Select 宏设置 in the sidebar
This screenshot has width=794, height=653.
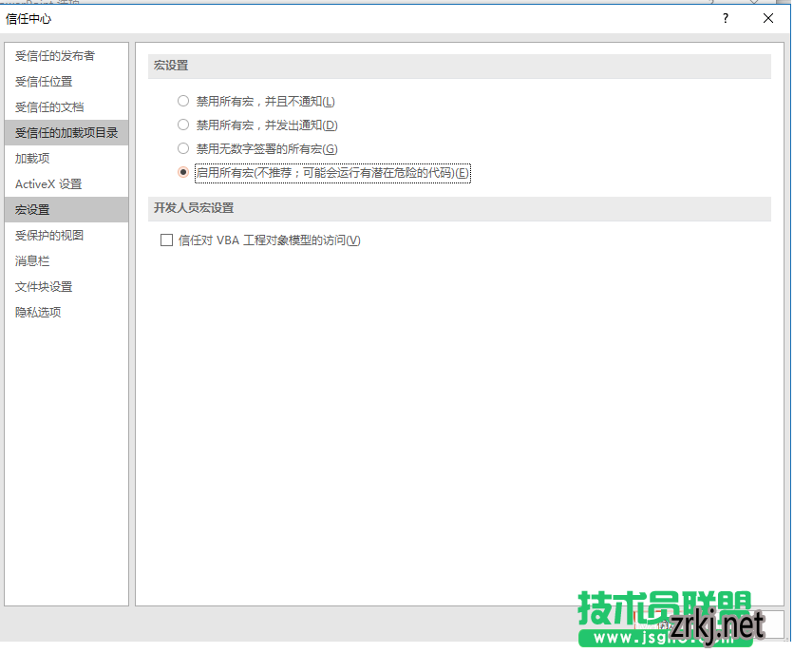coord(66,210)
